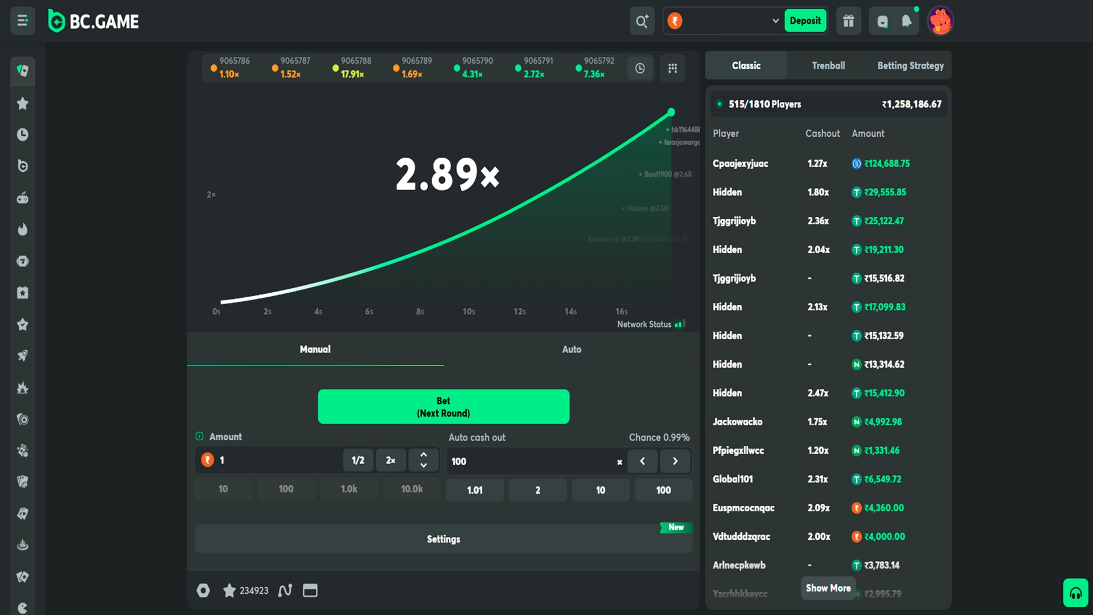
Task: Expand the currency balance dropdown
Action: [775, 21]
